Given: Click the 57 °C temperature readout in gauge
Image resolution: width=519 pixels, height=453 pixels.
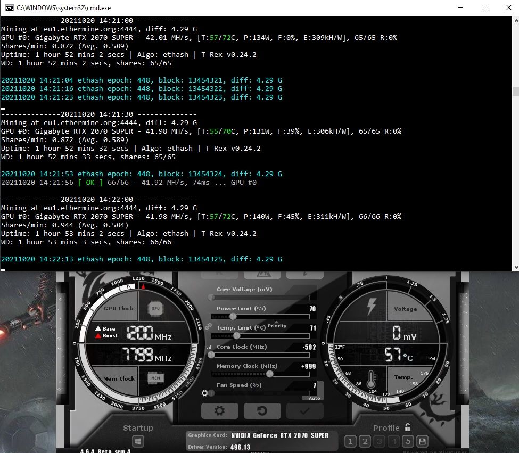Looking at the screenshot, I should [399, 355].
